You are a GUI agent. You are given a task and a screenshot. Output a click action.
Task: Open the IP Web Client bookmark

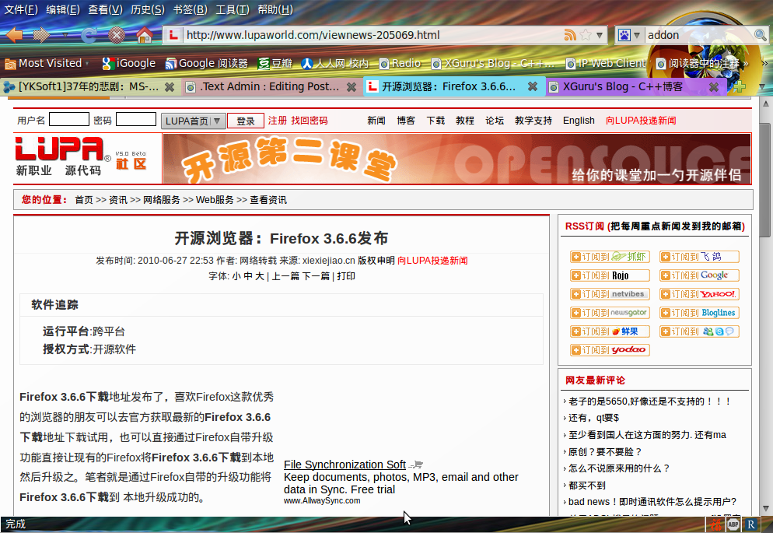606,63
